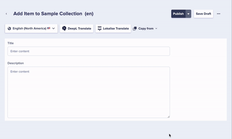This screenshot has height=139, width=232.
Task: Click Save Draft
Action: (x=203, y=14)
